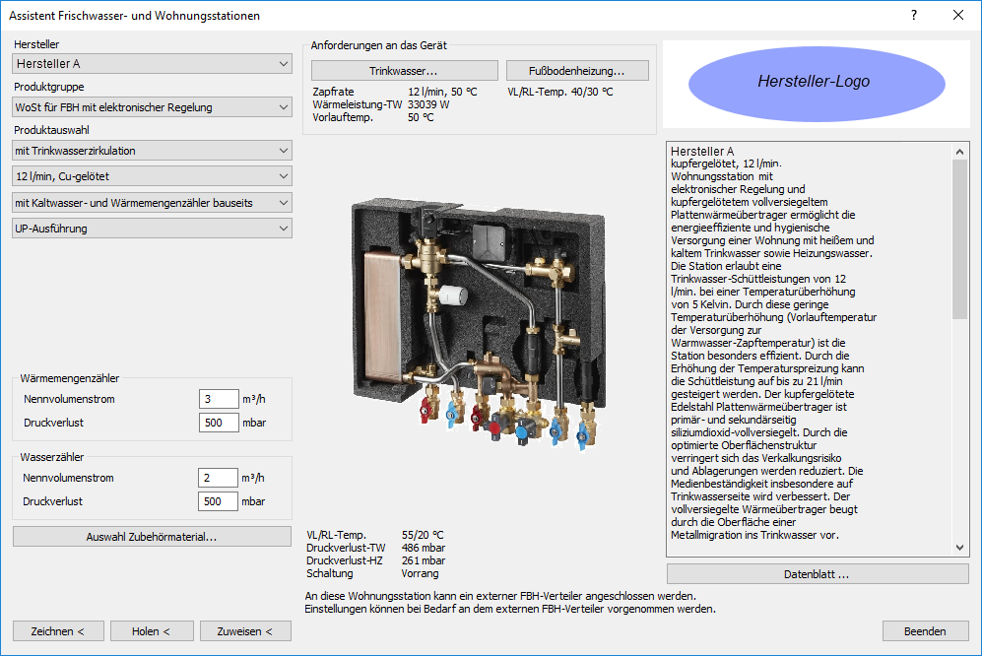
Task: Expand the Produktgruppe combo box
Action: click(153, 107)
